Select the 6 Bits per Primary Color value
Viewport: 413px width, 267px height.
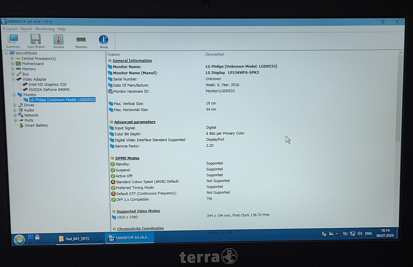[x=225, y=133]
